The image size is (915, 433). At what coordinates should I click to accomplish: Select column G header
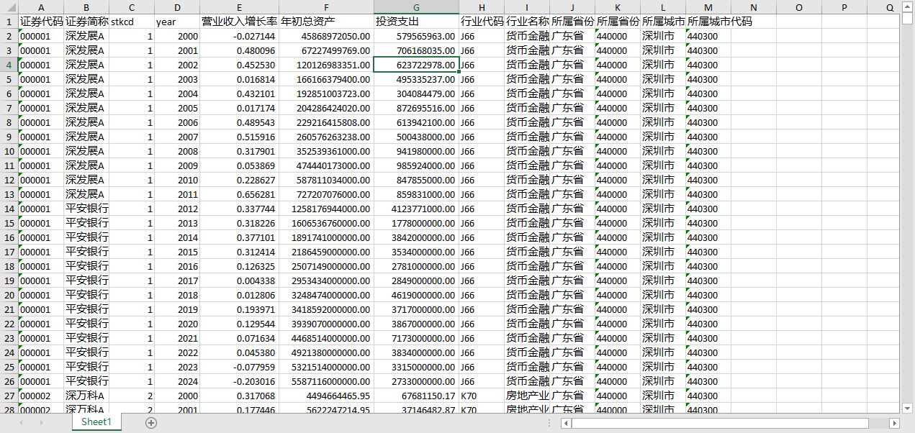point(416,7)
